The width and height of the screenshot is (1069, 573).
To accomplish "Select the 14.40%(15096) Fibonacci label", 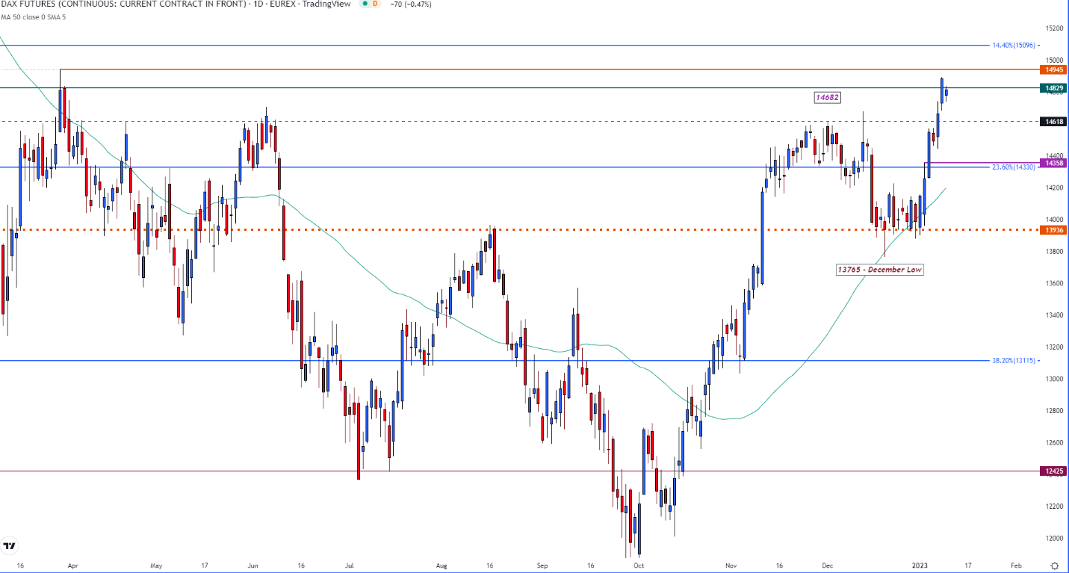I will 1013,45.
